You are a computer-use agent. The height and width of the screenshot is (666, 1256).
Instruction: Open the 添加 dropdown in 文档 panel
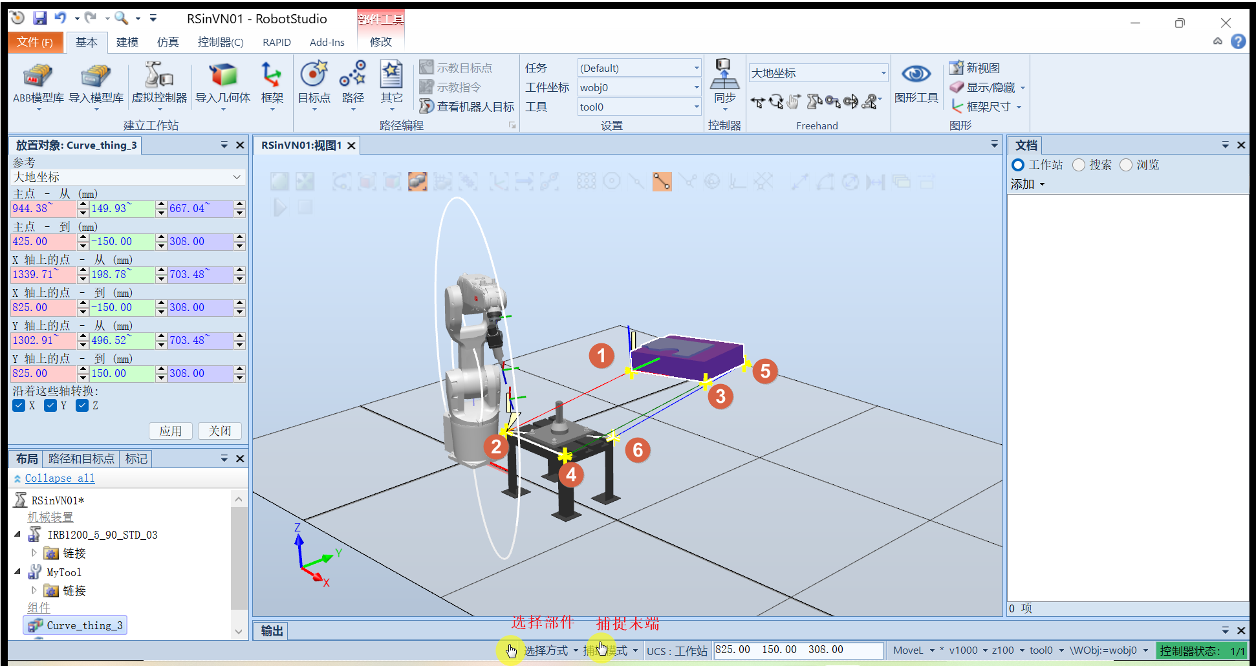(x=1028, y=184)
